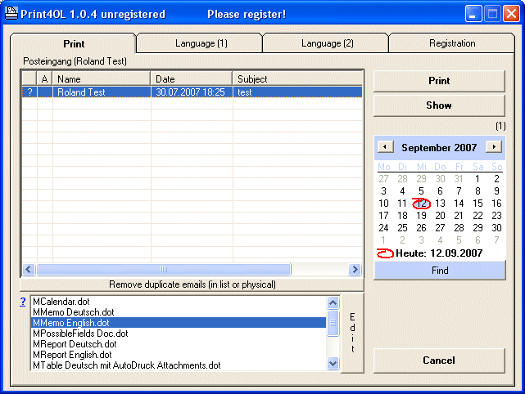Select September 5 in the calendar
The image size is (525, 394).
tap(421, 191)
